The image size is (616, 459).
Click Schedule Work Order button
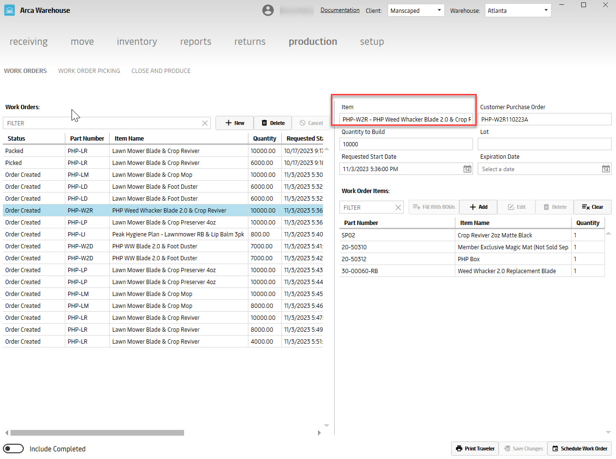(x=579, y=449)
